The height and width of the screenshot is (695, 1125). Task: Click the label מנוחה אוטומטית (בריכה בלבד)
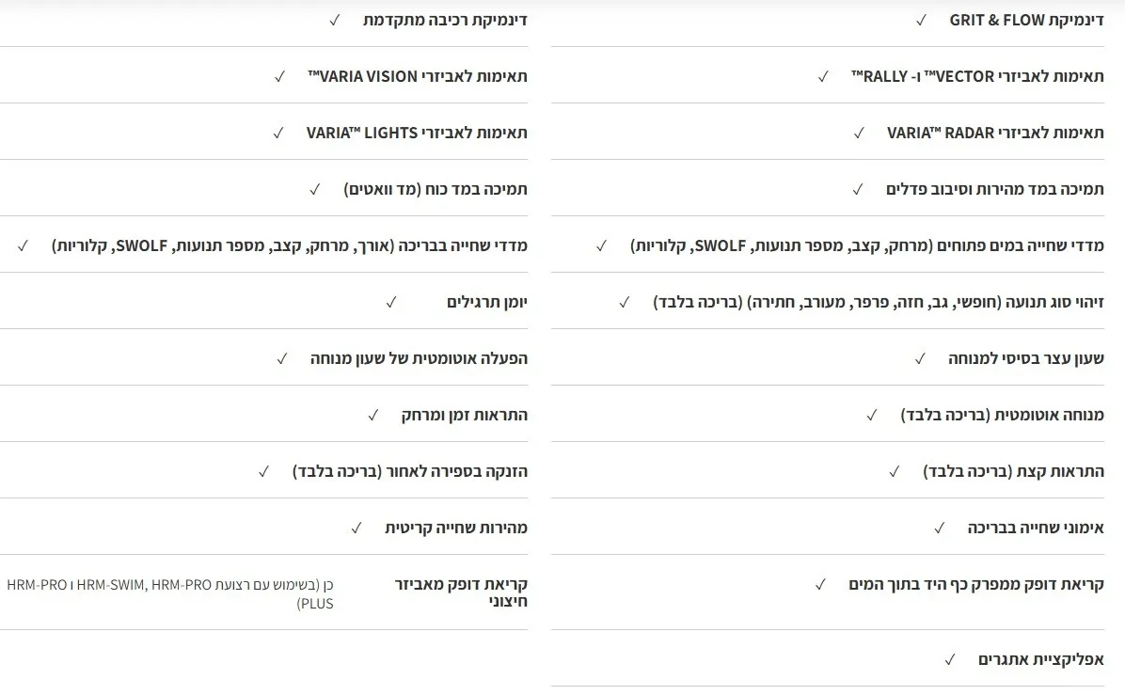pyautogui.click(x=1002, y=415)
